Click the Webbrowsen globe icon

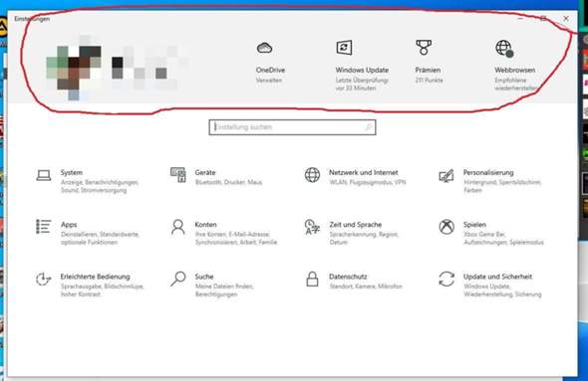pyautogui.click(x=504, y=49)
